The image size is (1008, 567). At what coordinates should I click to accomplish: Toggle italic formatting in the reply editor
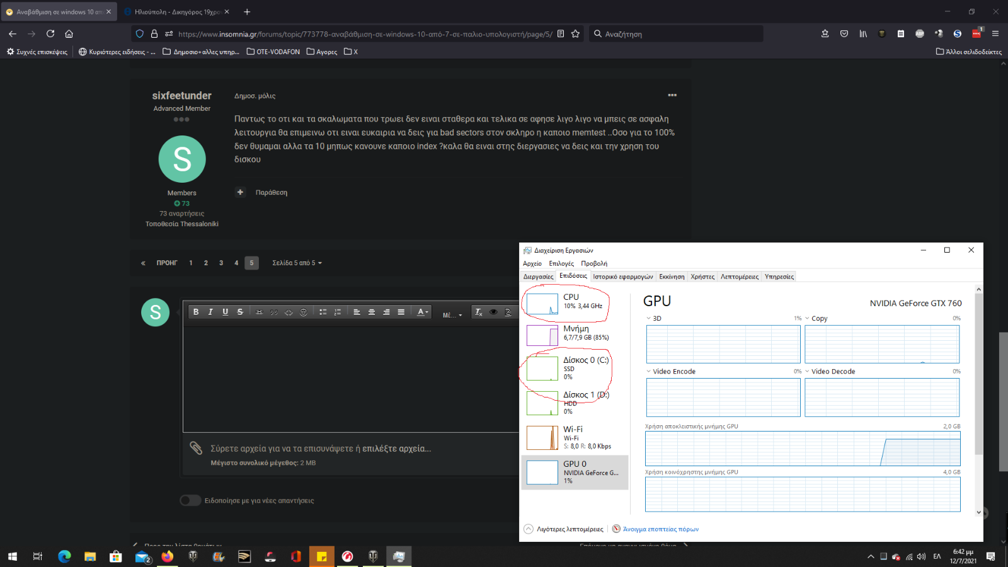[x=210, y=312]
